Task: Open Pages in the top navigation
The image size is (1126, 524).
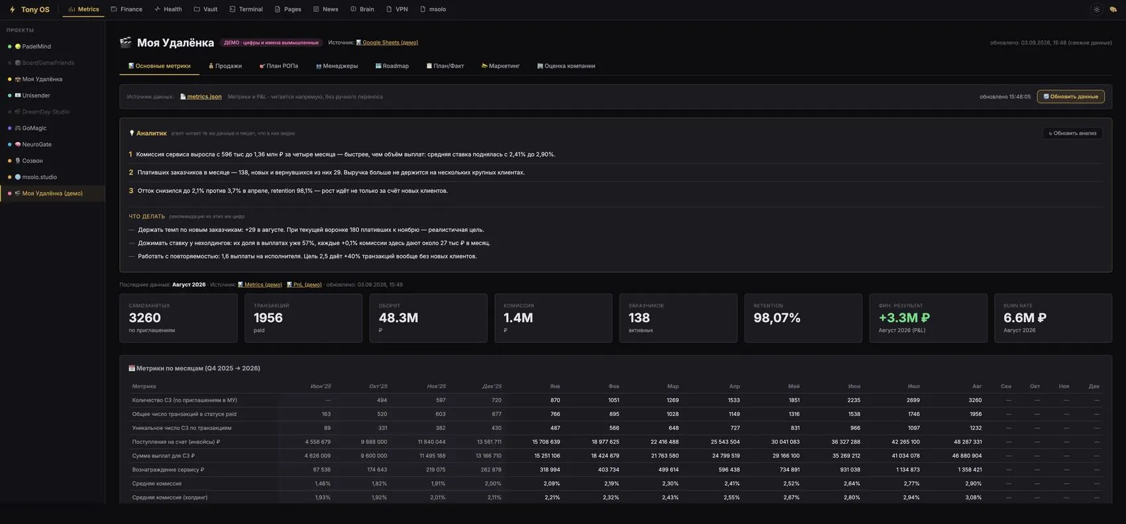Action: (x=287, y=9)
